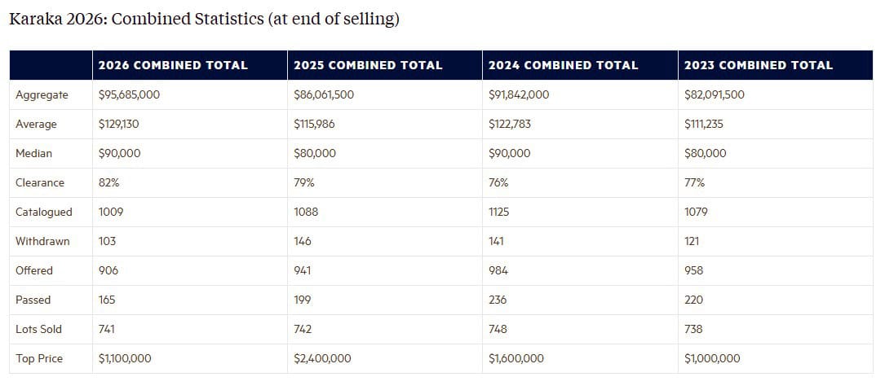
Task: Select the '2025 Combined Total' column header
Action: tap(368, 65)
